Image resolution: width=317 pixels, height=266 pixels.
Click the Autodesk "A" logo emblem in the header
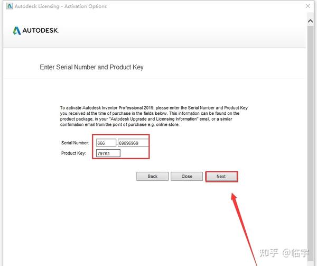[x=17, y=31]
